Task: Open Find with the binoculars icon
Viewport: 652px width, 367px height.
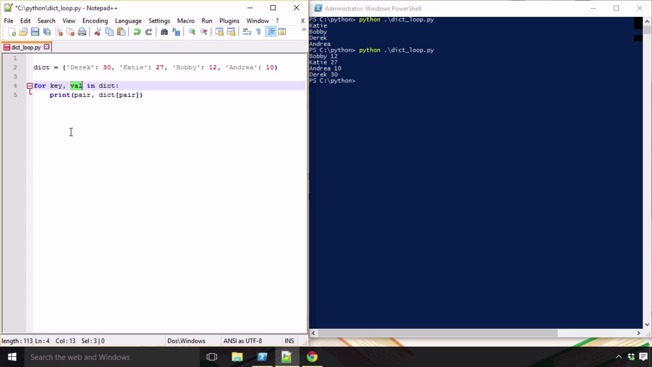Action: [164, 32]
